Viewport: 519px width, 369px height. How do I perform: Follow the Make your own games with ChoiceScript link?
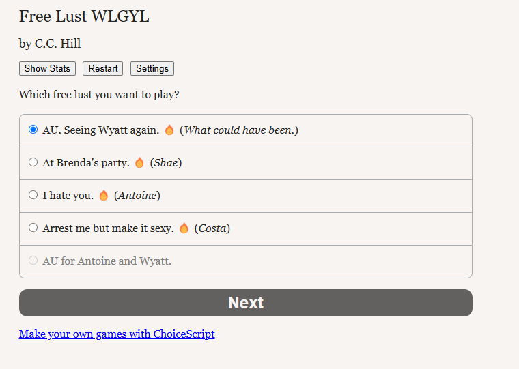117,334
